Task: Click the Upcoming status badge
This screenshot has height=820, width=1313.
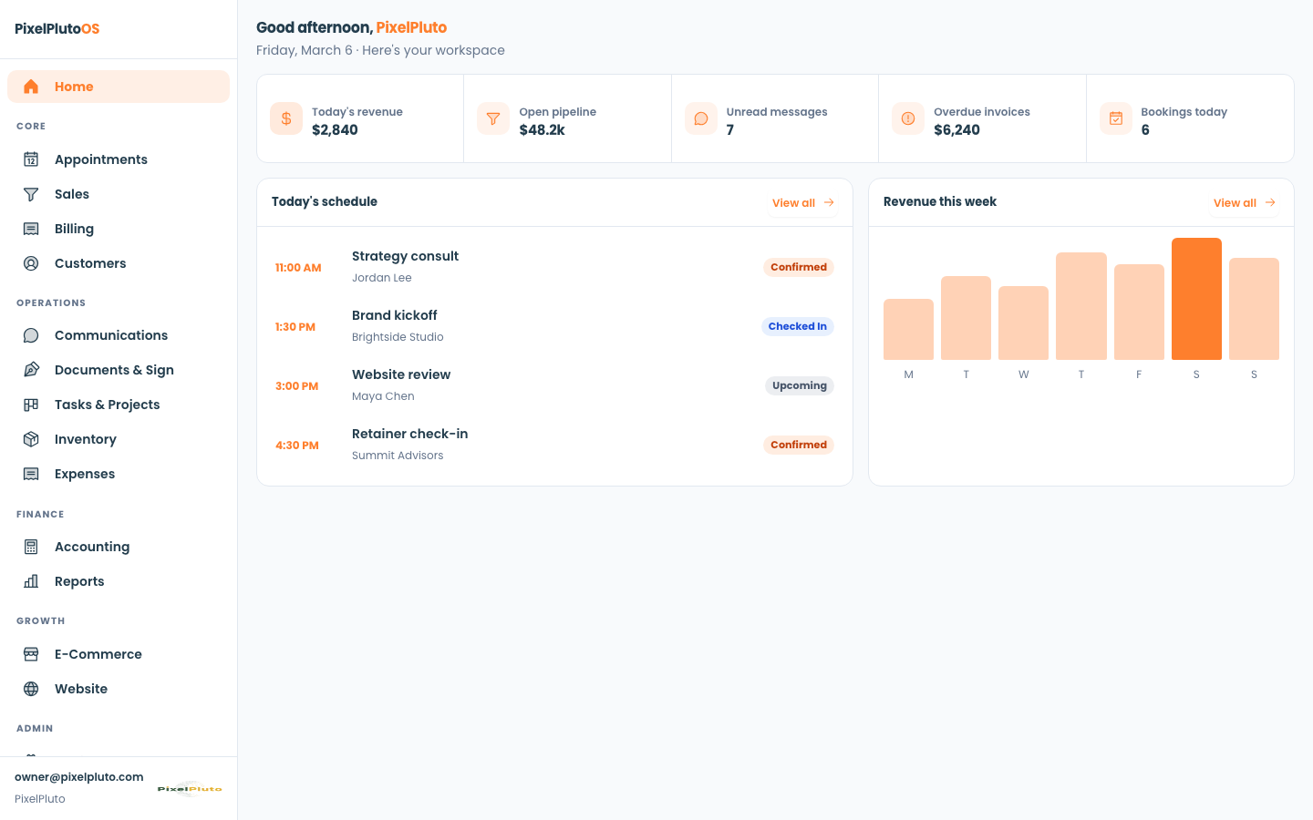Action: click(x=800, y=385)
